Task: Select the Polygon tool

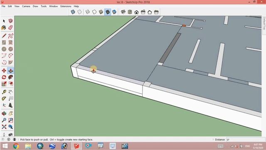Action: (10, 49)
